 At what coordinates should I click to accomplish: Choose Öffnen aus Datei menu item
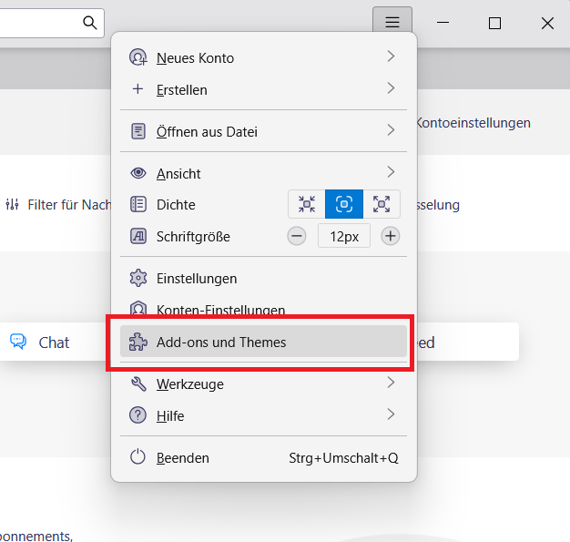pyautogui.click(x=207, y=131)
